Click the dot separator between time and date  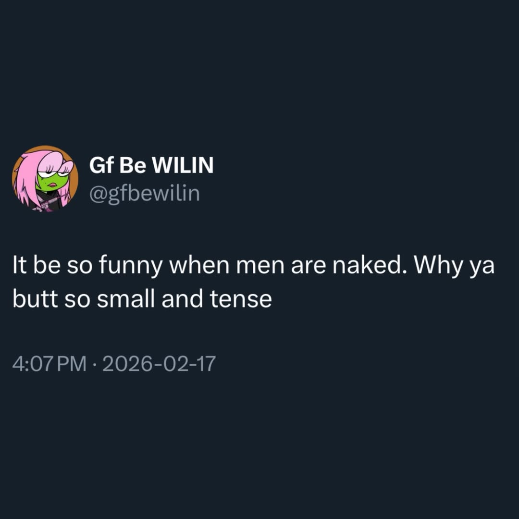94,364
